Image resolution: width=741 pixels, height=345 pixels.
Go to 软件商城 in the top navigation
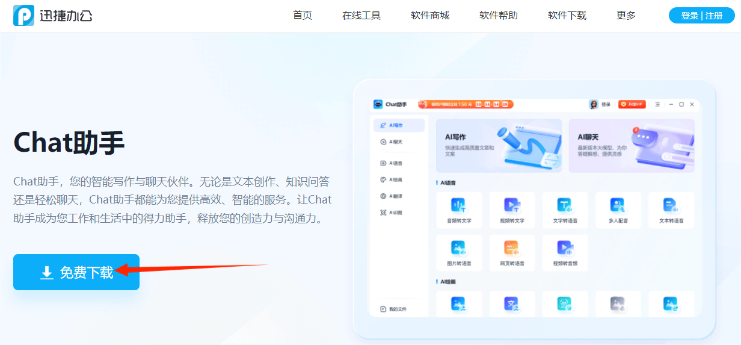tap(430, 16)
